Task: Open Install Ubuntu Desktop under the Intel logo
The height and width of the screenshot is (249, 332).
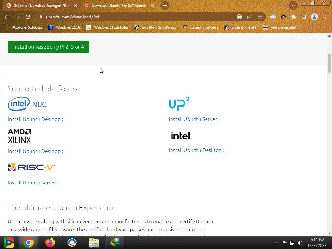Action: (x=196, y=150)
